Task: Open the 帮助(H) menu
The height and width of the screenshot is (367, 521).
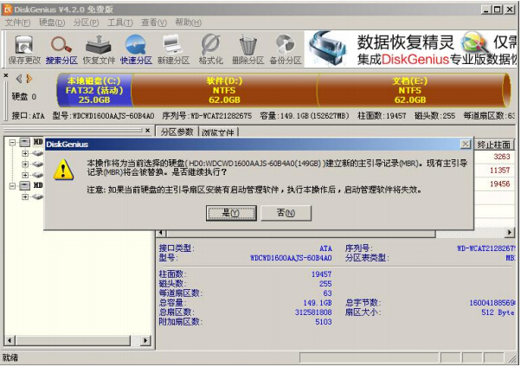Action: [x=188, y=23]
